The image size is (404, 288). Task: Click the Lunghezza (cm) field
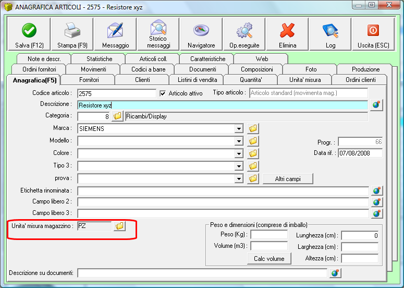(x=360, y=235)
